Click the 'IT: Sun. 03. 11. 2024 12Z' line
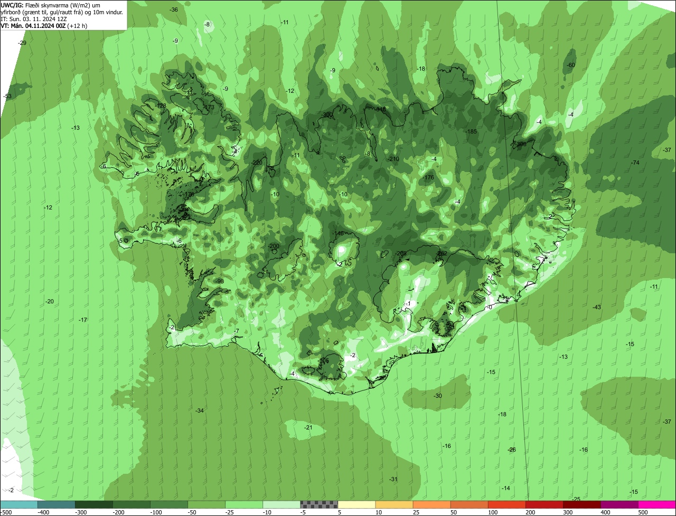676x516 pixels. [x=34, y=18]
